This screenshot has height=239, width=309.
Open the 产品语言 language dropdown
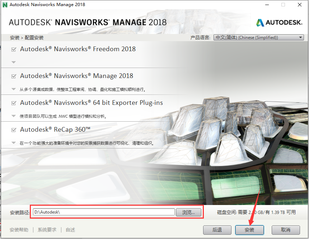coord(258,37)
